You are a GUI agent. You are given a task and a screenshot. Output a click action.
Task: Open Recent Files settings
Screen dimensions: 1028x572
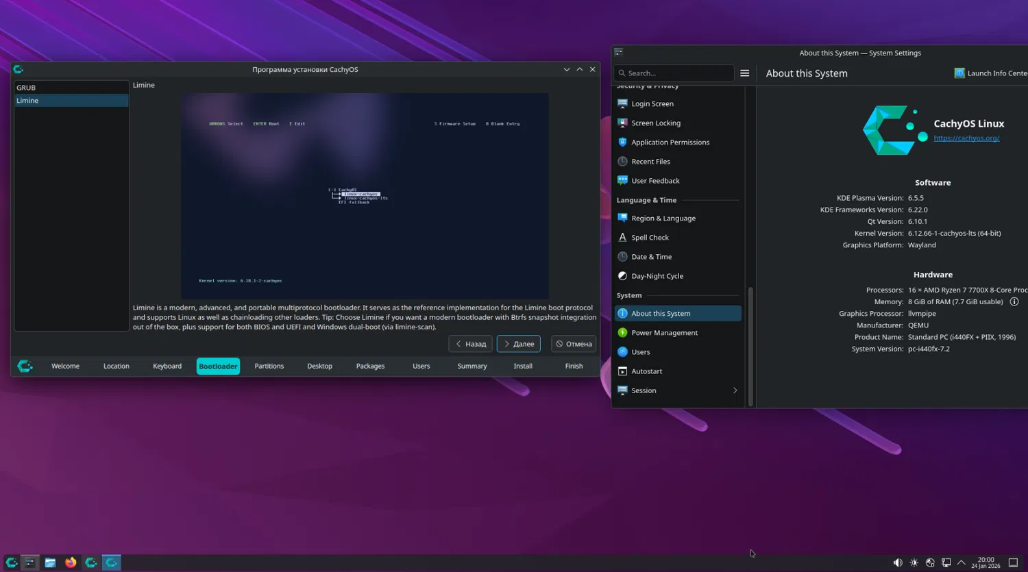(x=678, y=162)
